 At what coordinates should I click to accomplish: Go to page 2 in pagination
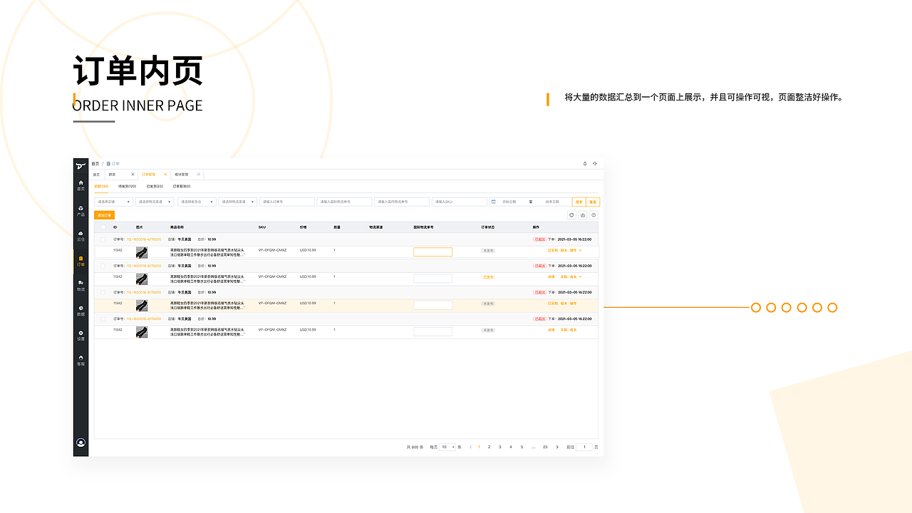pos(489,447)
